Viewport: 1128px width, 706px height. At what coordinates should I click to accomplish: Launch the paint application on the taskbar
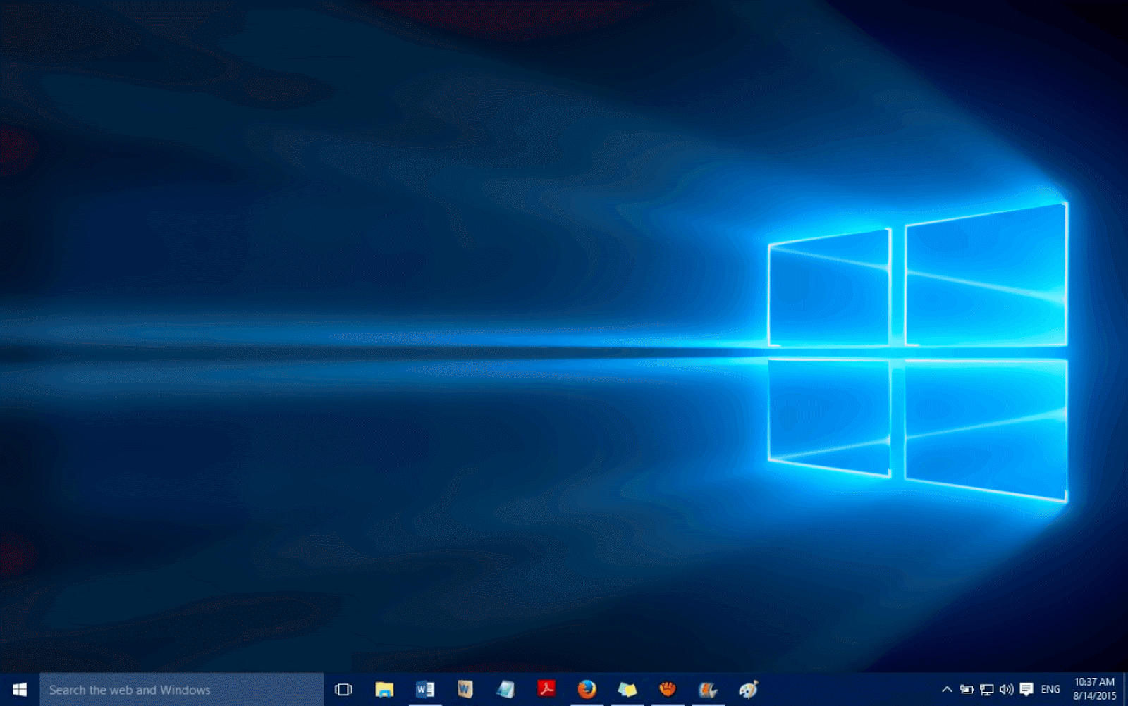click(x=747, y=690)
